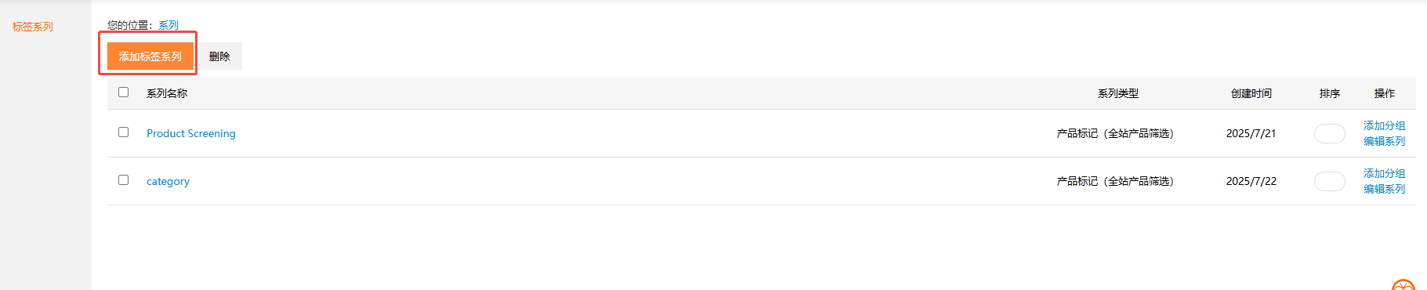The image size is (1427, 290).
Task: Click the 排序 column header
Action: [1330, 93]
